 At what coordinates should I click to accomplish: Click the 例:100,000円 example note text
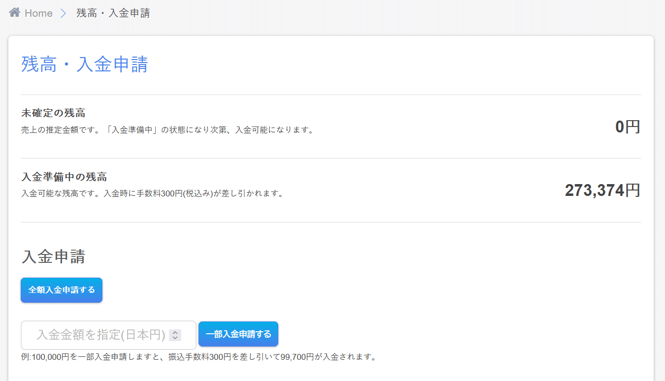[x=199, y=357]
